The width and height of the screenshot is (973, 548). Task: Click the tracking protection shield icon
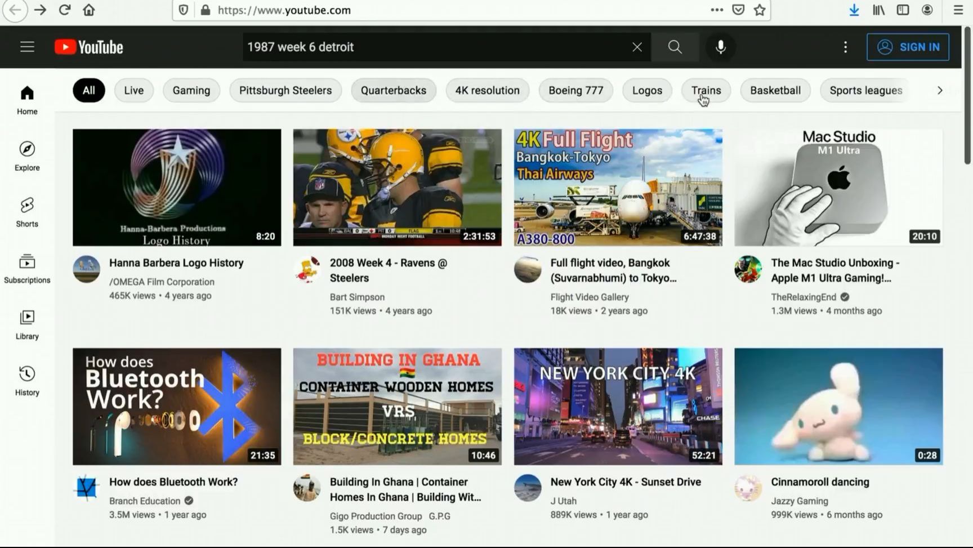point(184,10)
